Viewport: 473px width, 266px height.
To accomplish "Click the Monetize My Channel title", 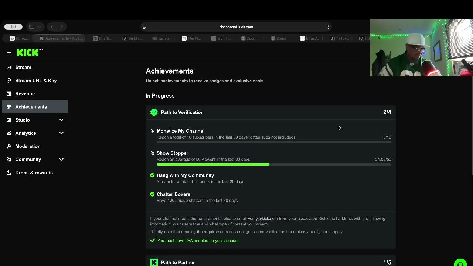I will (180, 131).
